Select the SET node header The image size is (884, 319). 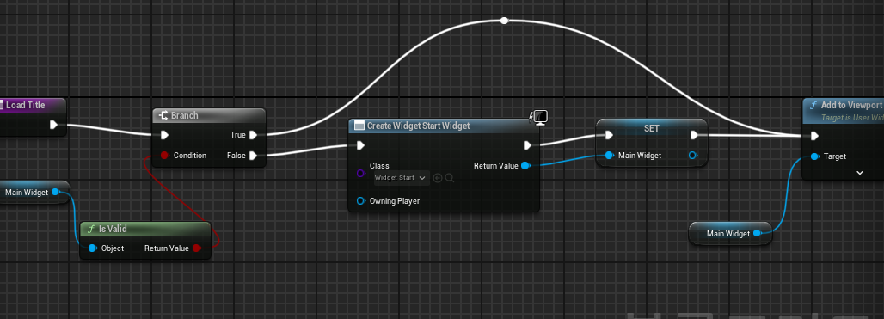(652, 128)
